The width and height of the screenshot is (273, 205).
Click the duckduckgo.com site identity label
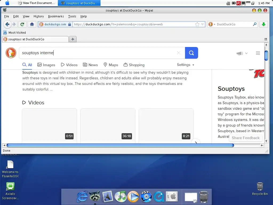[55, 24]
